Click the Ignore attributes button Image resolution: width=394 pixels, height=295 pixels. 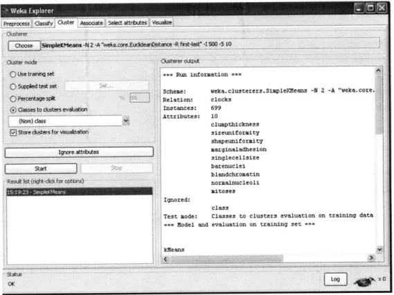(79, 152)
